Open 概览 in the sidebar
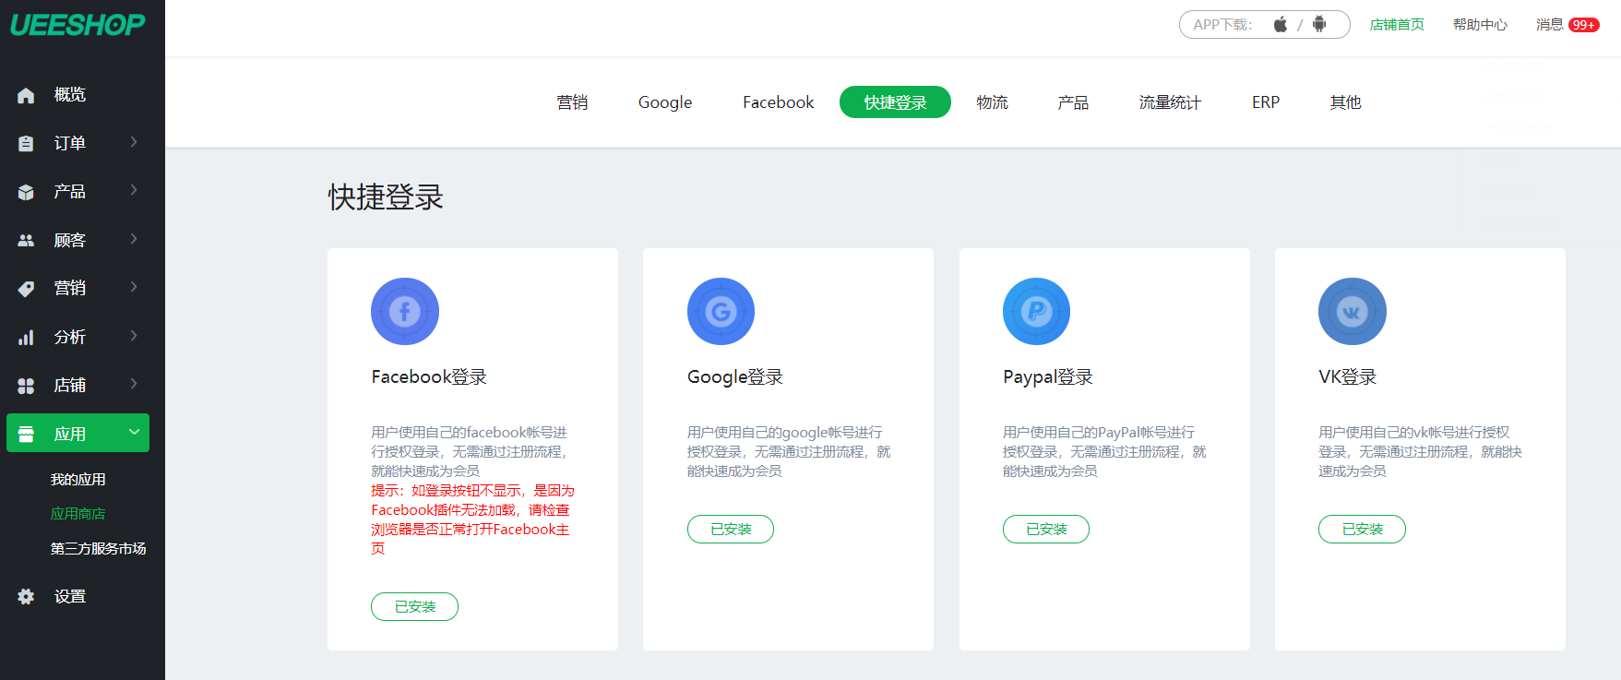 [x=70, y=95]
